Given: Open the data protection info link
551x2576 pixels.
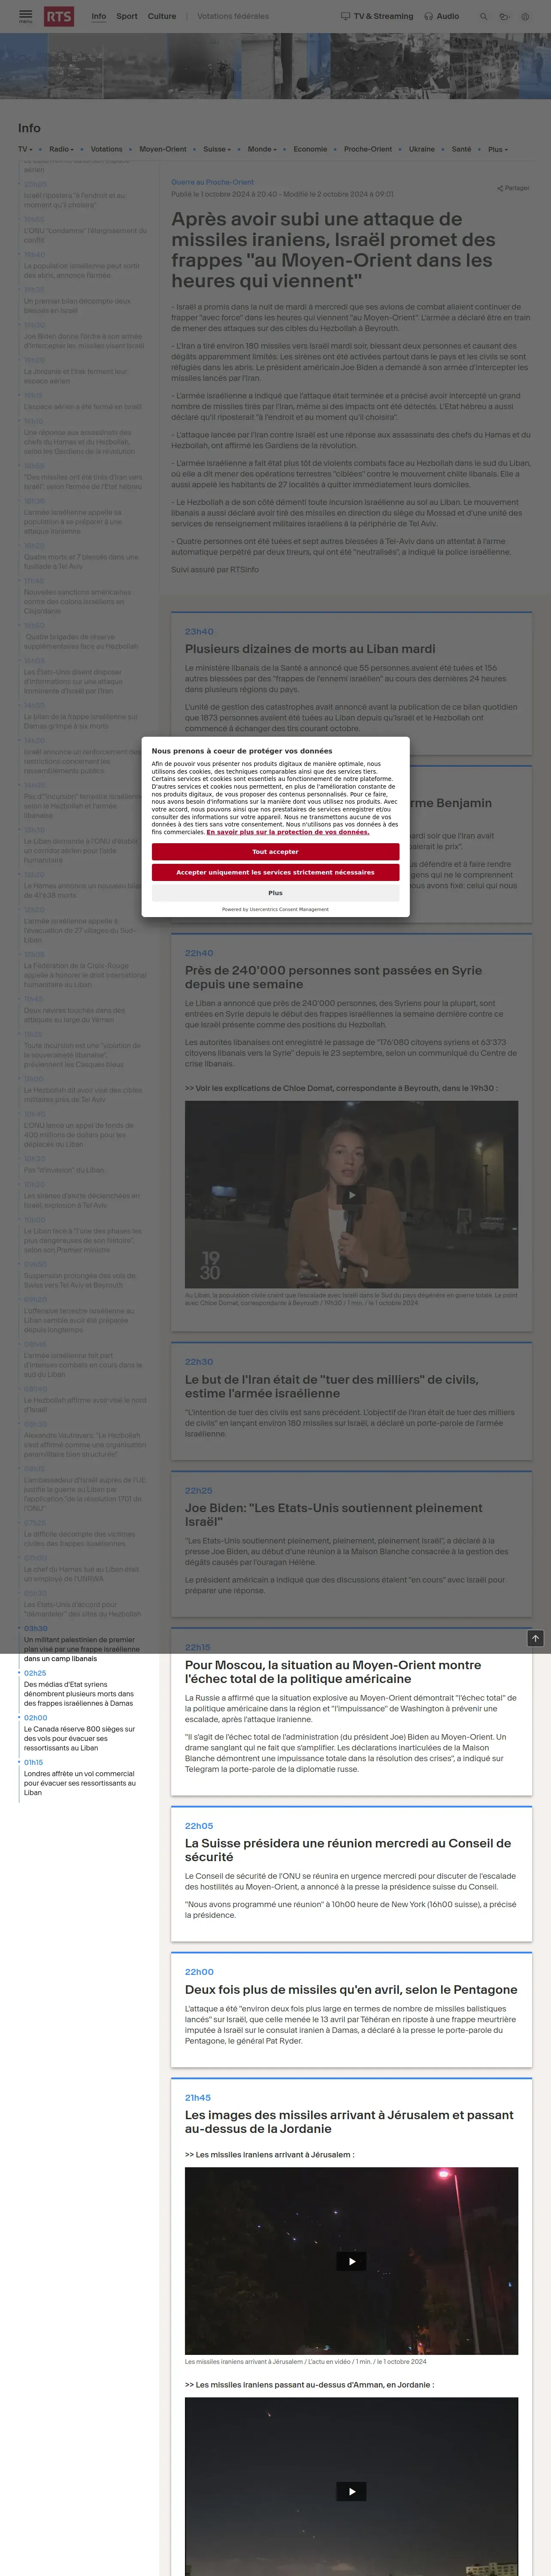Looking at the screenshot, I should [x=288, y=832].
